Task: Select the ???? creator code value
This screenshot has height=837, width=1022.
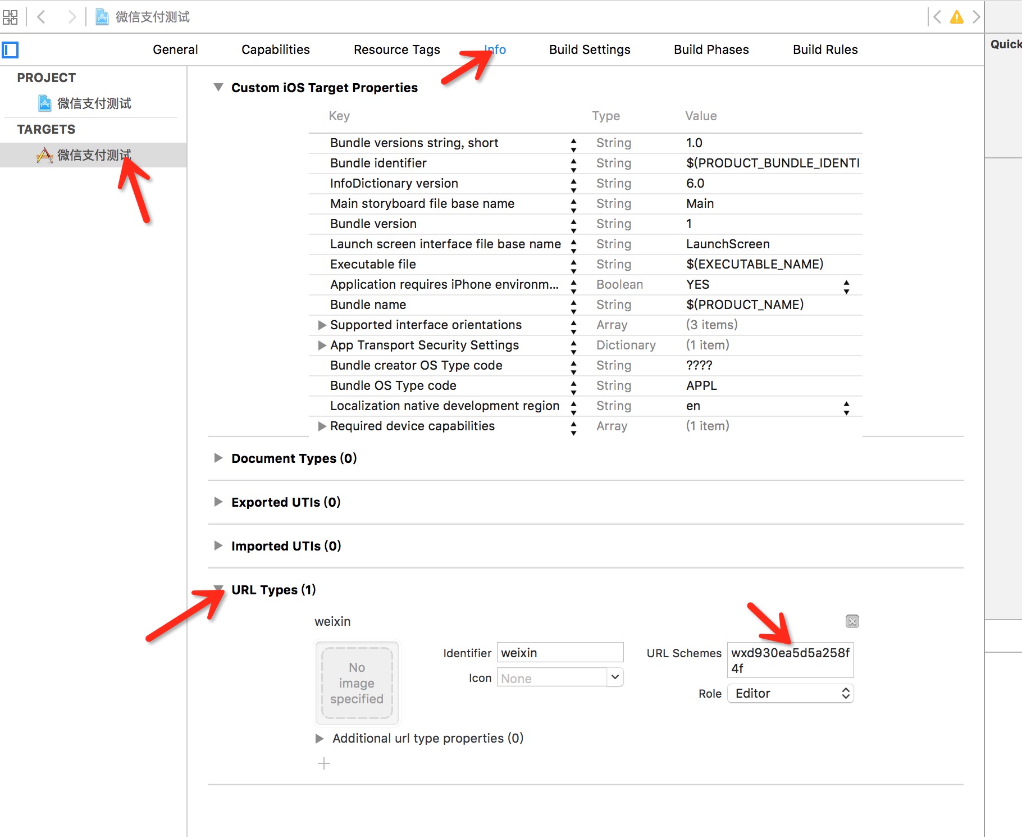Action: tap(699, 365)
